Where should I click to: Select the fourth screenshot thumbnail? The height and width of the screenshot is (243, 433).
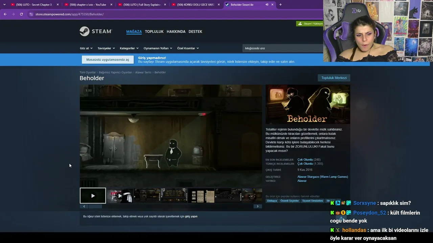click(174, 196)
